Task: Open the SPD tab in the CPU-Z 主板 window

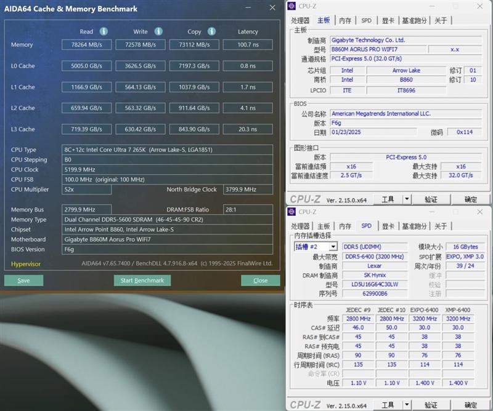Action: tap(366, 20)
